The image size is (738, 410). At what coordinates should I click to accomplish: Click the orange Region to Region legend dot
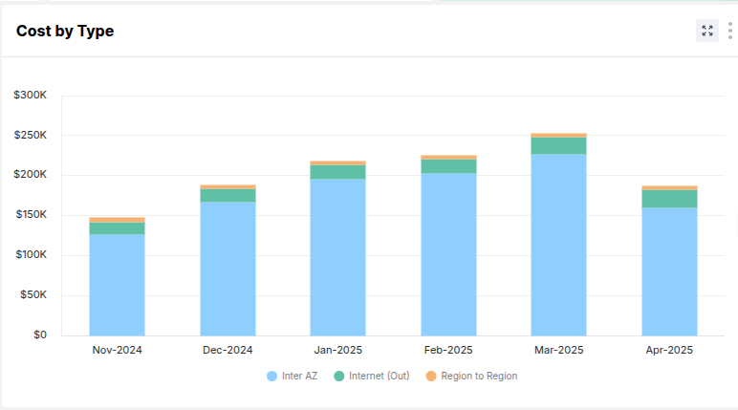(x=431, y=376)
